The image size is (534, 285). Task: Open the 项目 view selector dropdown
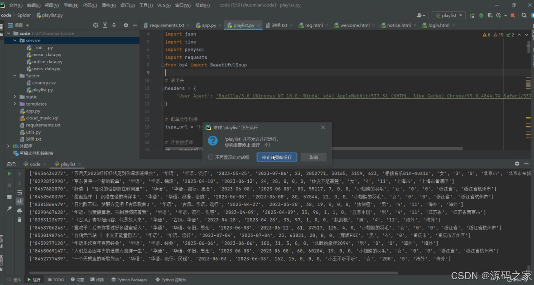[x=19, y=25]
